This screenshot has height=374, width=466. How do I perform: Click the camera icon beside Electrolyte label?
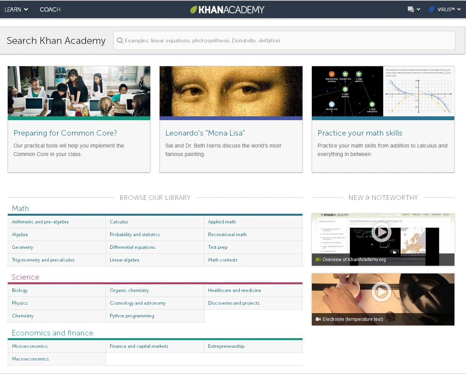(318, 319)
